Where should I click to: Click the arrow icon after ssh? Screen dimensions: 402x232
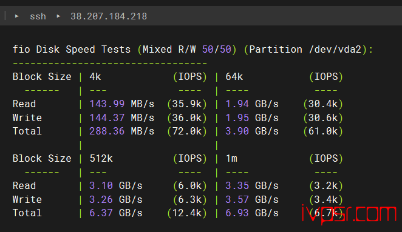click(58, 16)
